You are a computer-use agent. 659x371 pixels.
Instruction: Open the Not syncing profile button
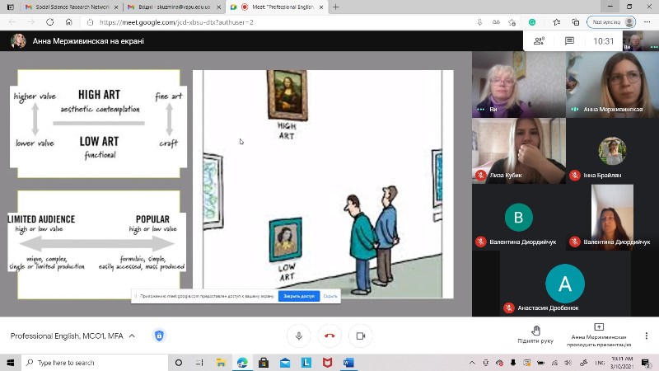(x=611, y=22)
